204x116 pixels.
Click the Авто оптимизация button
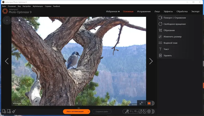pyautogui.click(x=75, y=111)
